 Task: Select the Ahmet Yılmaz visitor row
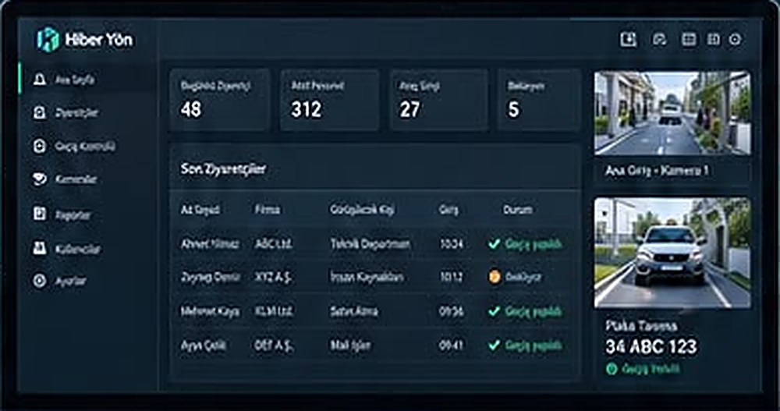[374, 244]
